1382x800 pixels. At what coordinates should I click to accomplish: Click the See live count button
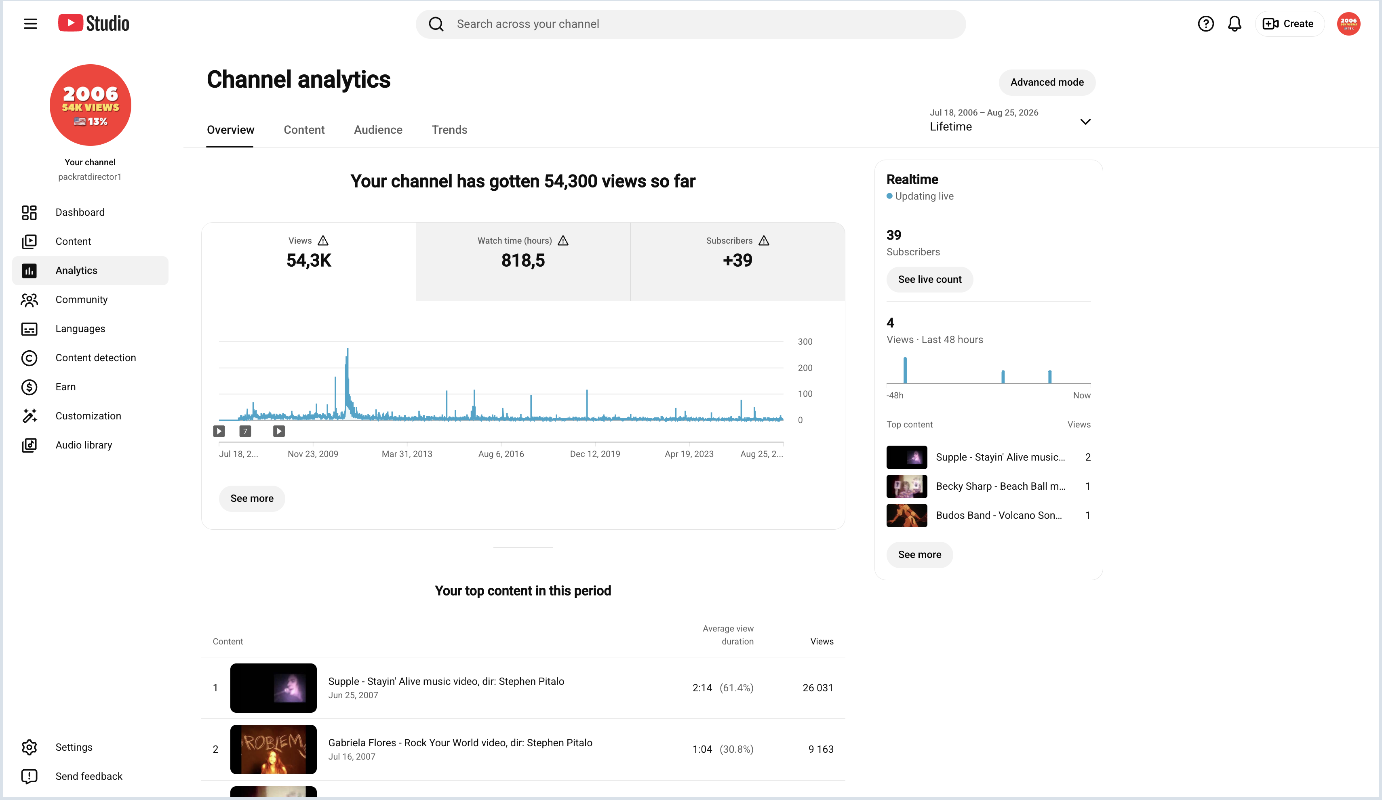coord(929,280)
